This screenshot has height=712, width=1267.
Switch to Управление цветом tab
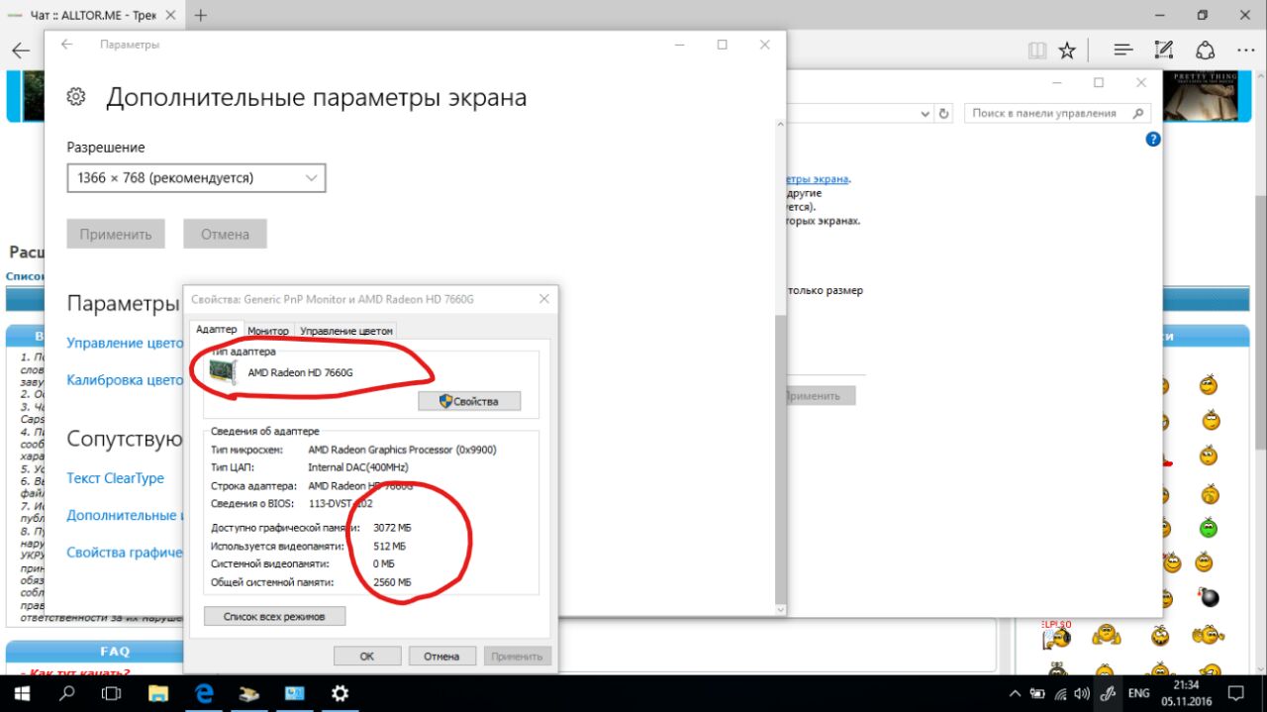tap(346, 331)
